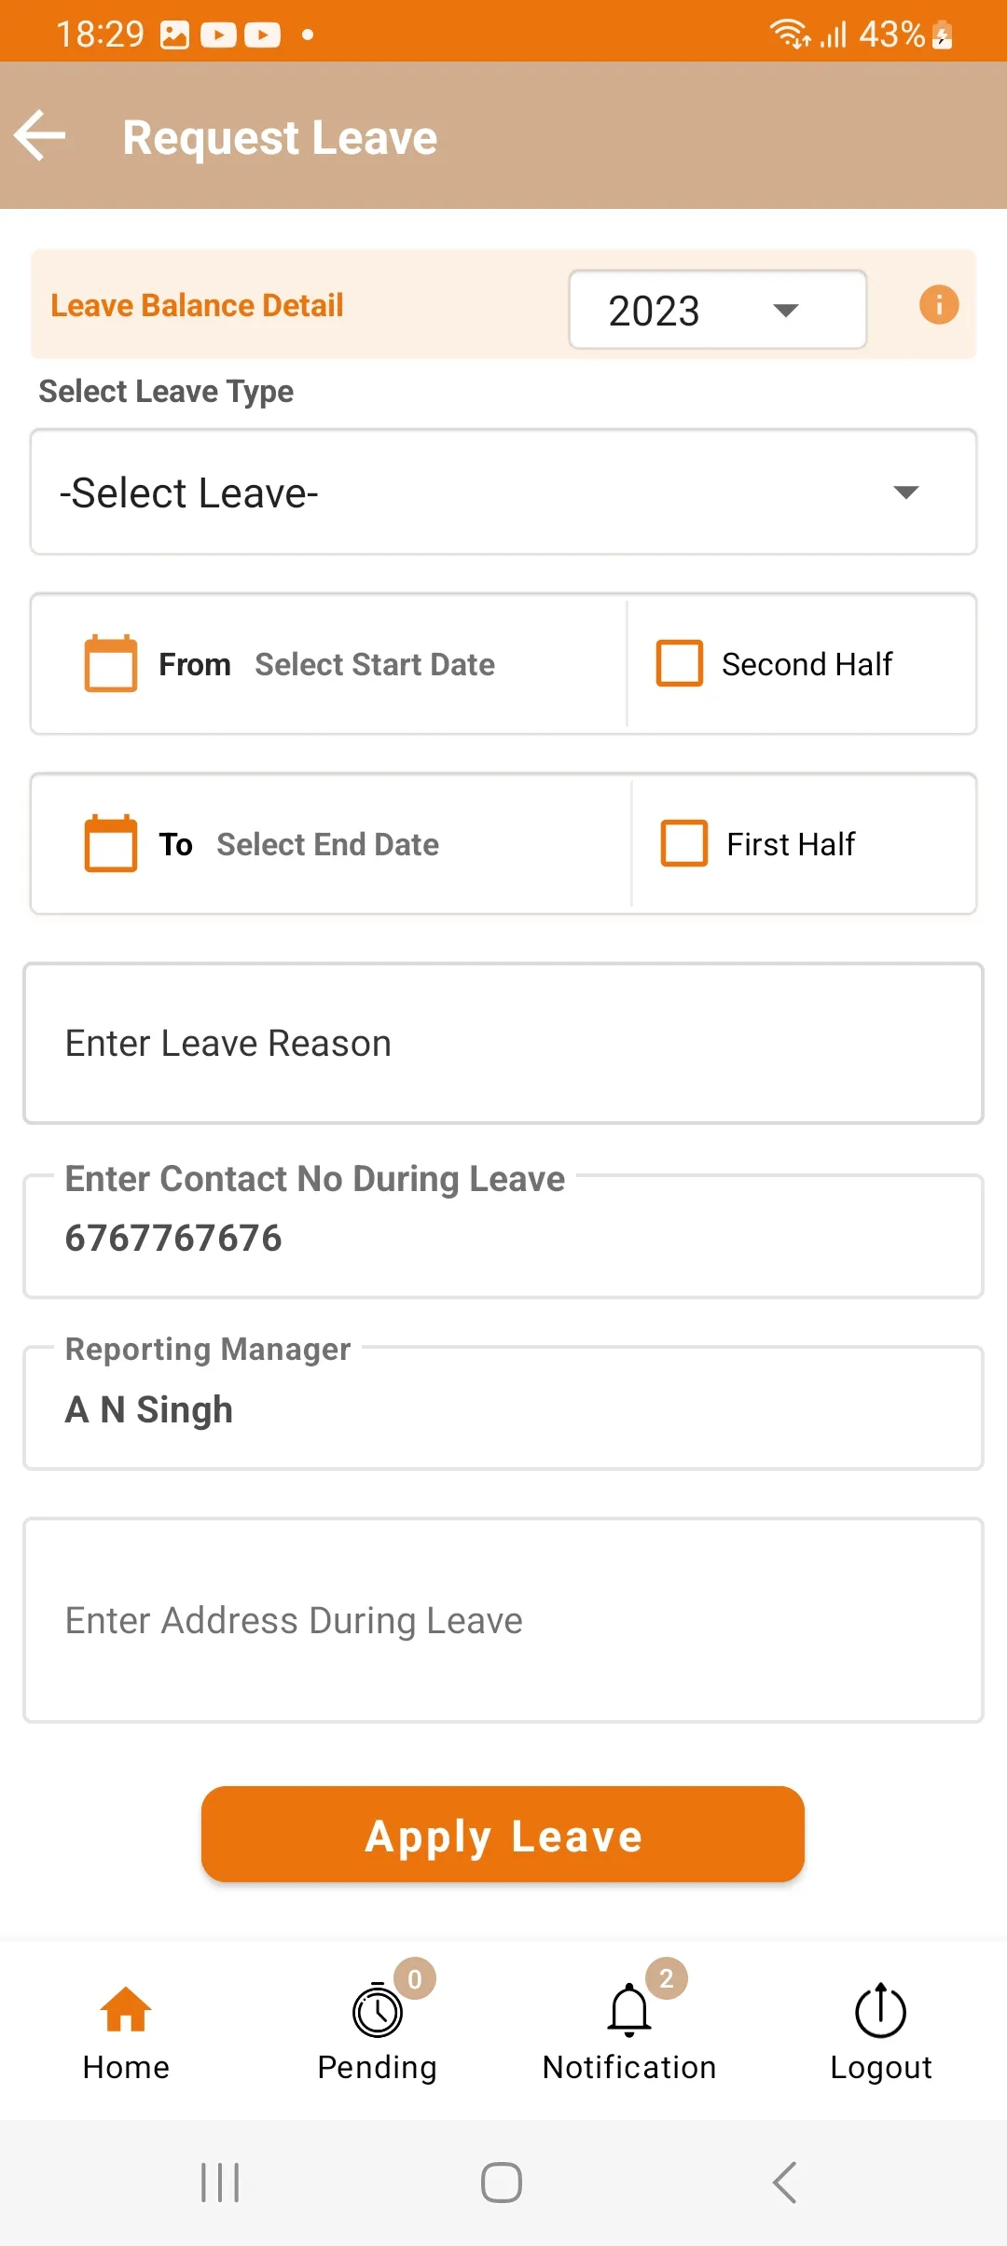Open Pending requests clock icon
The height and width of the screenshot is (2246, 1007).
(x=377, y=2011)
